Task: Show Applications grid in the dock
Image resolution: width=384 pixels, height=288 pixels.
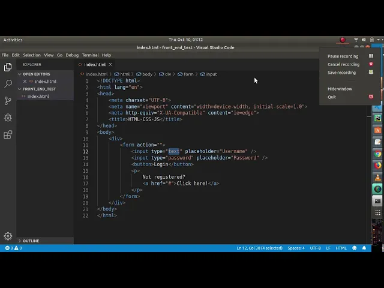Action: (x=377, y=212)
